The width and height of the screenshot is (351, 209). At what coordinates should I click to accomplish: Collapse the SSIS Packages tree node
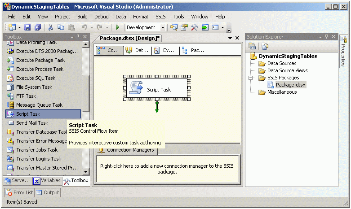pyautogui.click(x=250, y=78)
